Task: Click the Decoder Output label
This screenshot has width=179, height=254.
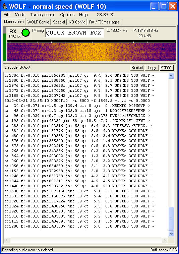Action: (17, 67)
